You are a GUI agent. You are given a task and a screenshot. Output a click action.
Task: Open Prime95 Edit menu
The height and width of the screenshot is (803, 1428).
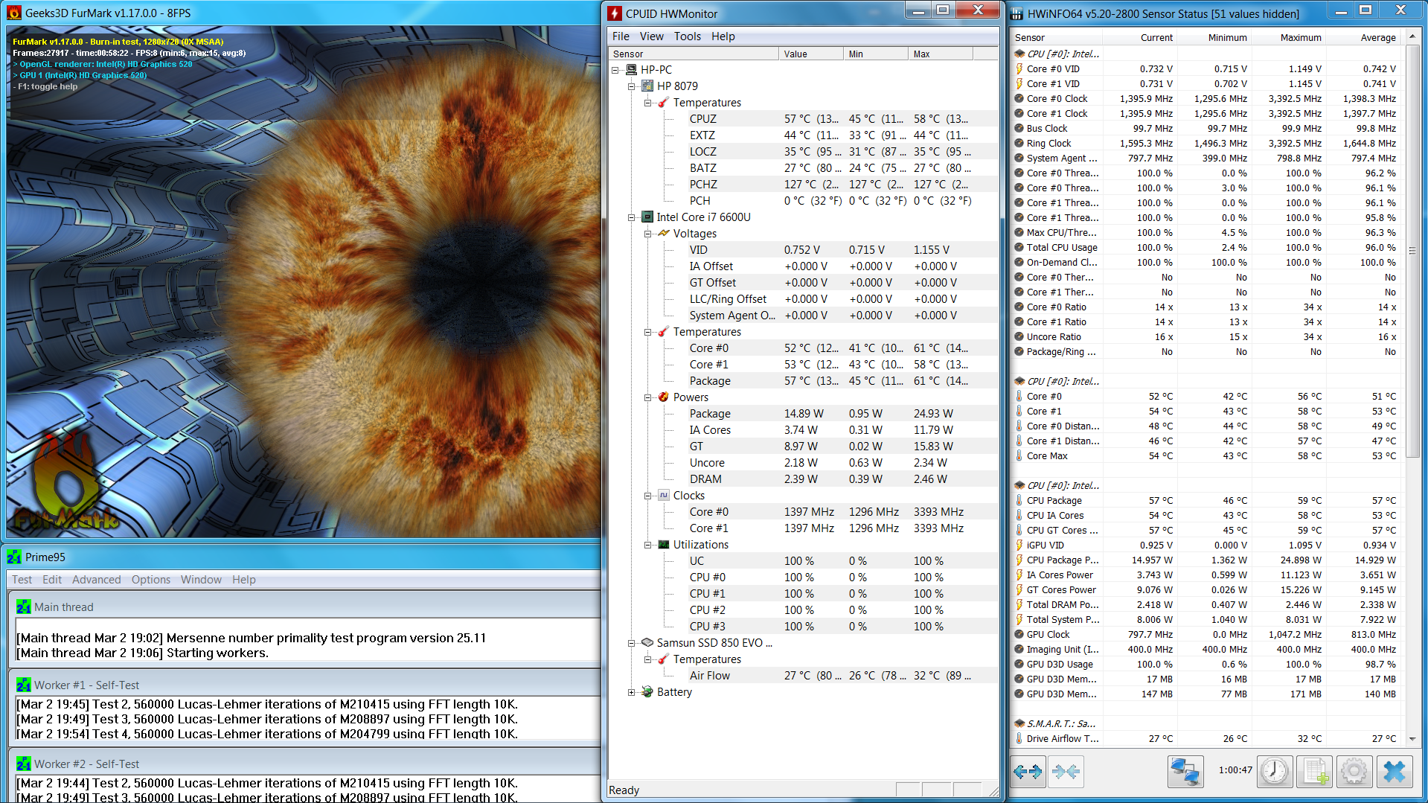pyautogui.click(x=52, y=580)
